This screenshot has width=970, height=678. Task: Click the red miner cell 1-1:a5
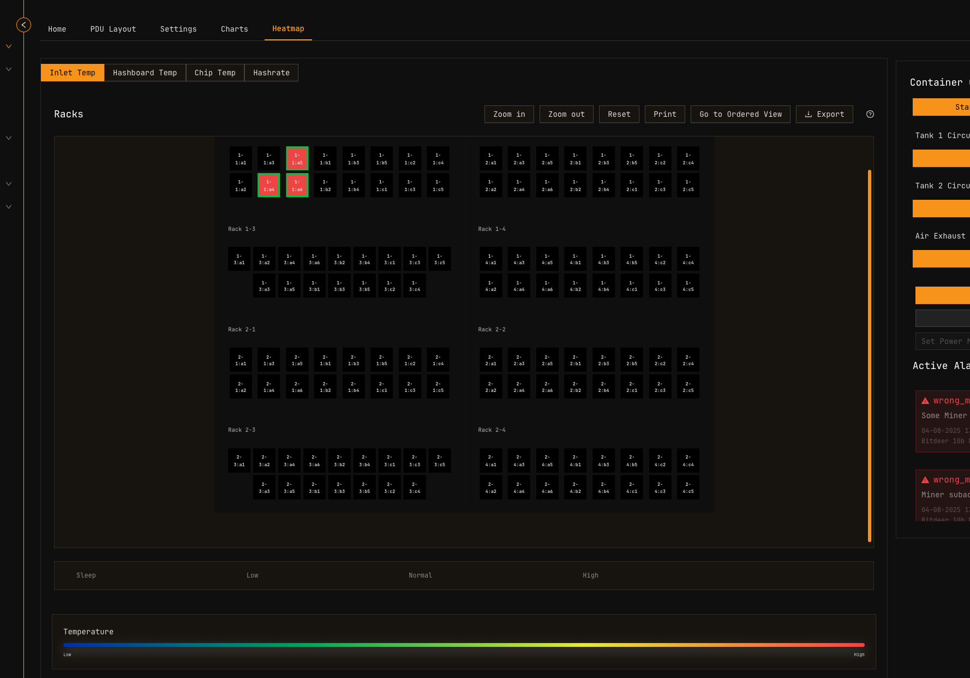pos(297,158)
